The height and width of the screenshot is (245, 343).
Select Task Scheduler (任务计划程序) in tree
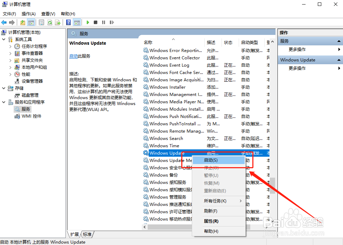click(x=34, y=46)
